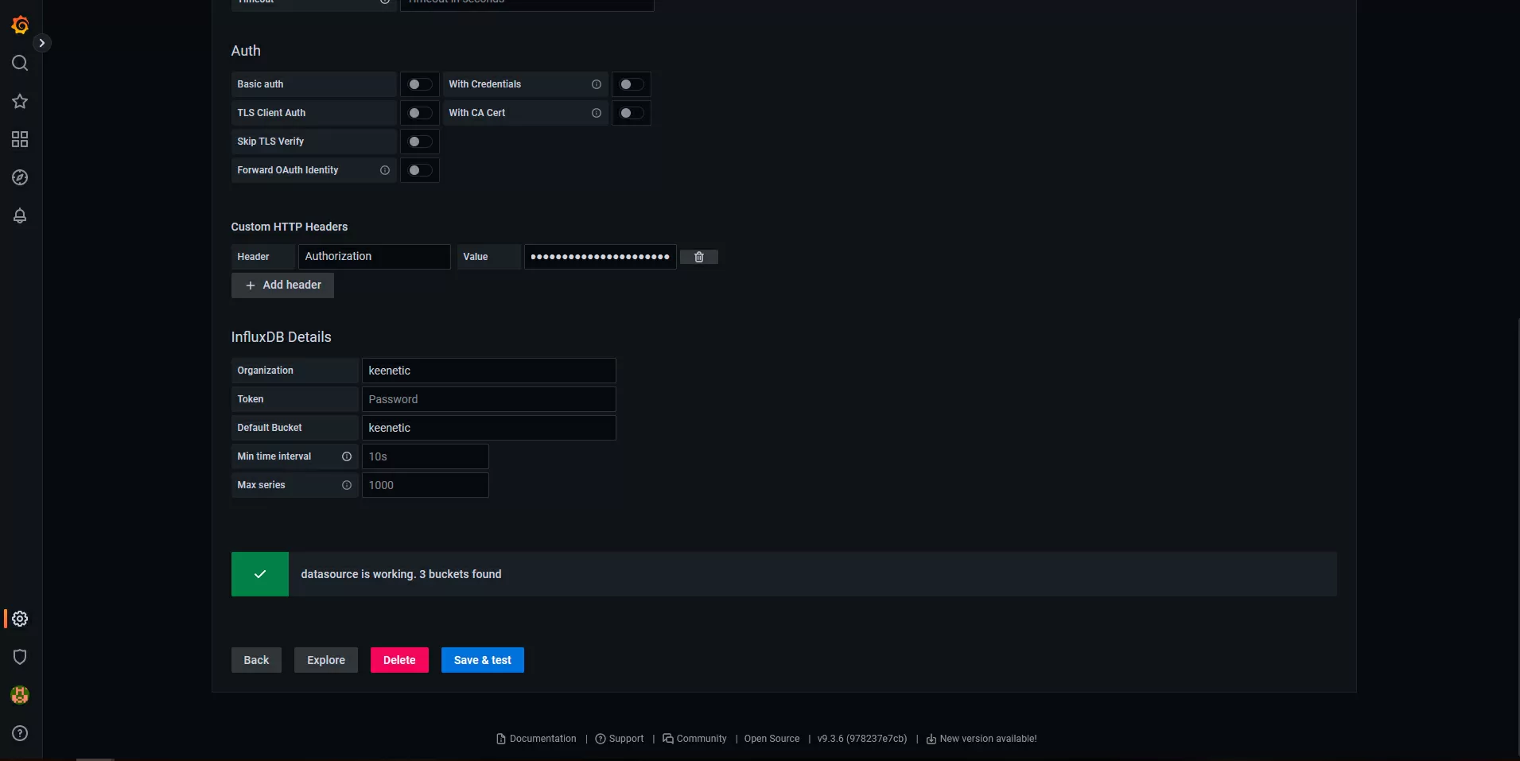Open the Open Source footer link

coord(772,739)
